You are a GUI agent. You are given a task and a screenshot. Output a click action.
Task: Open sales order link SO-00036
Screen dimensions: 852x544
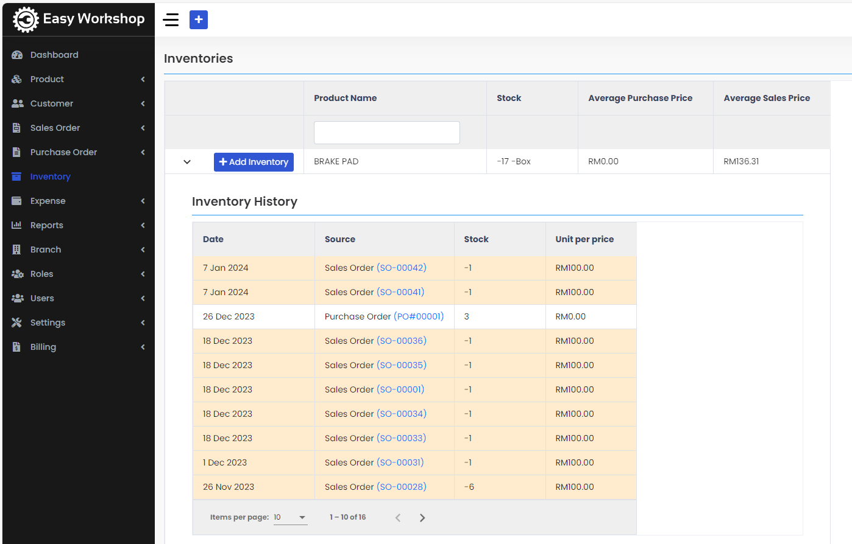402,341
